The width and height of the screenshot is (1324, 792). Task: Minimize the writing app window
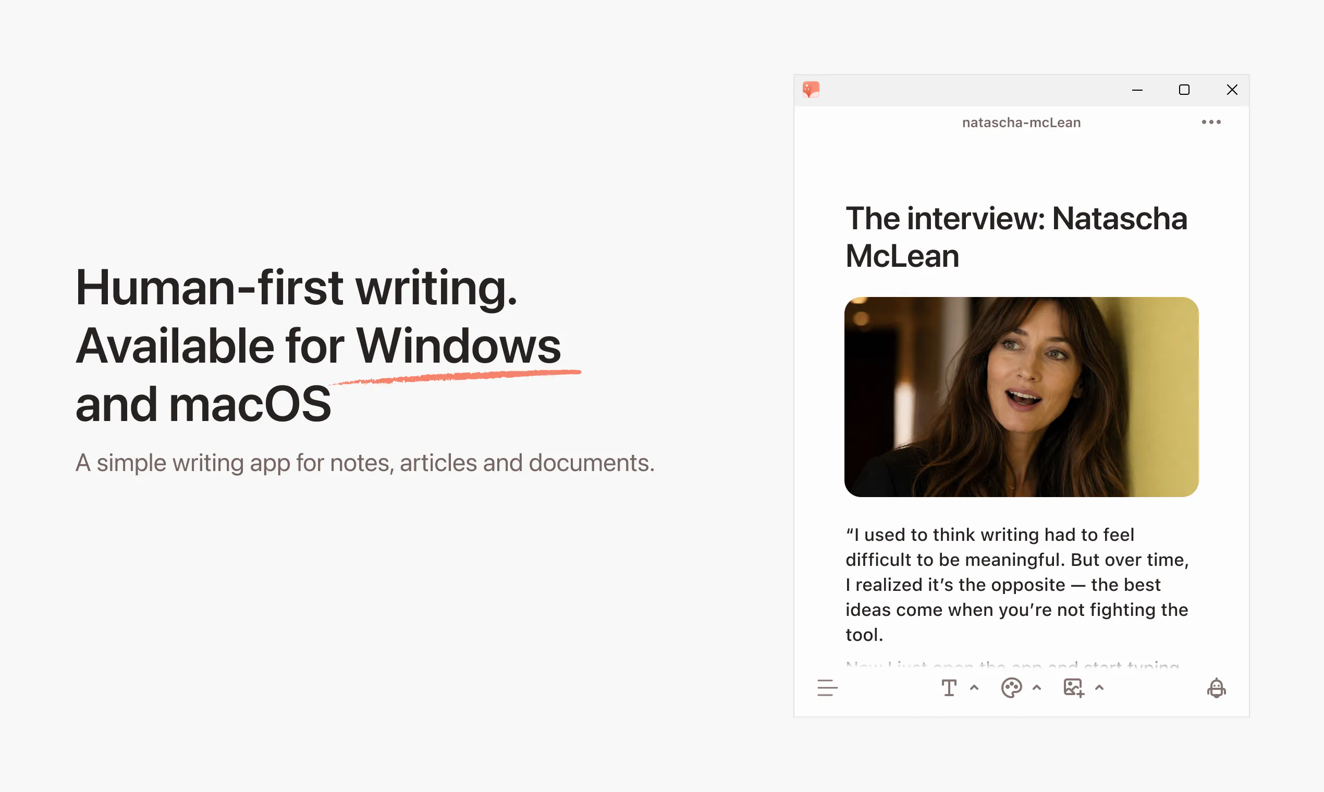tap(1138, 90)
